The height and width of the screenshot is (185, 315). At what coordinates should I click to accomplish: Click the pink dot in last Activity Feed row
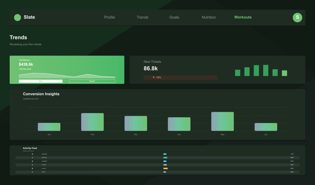32,172
